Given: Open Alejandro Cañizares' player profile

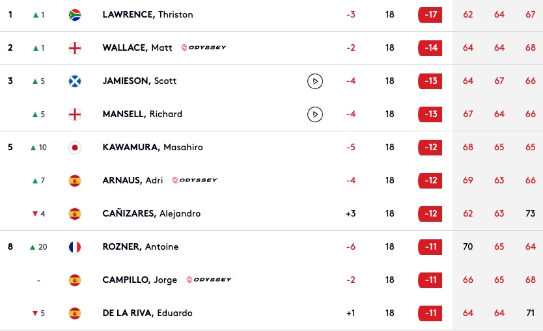Looking at the screenshot, I should pos(151,213).
